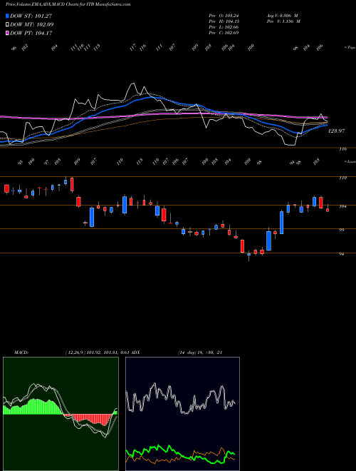The width and height of the screenshot is (356, 471).
Task: Click the 110 price axis label
Action: click(x=343, y=178)
